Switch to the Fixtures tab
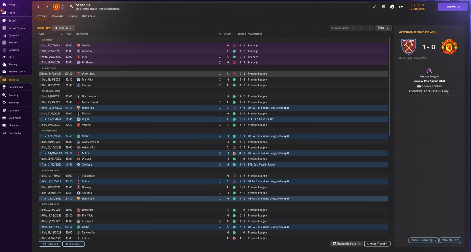 point(42,16)
